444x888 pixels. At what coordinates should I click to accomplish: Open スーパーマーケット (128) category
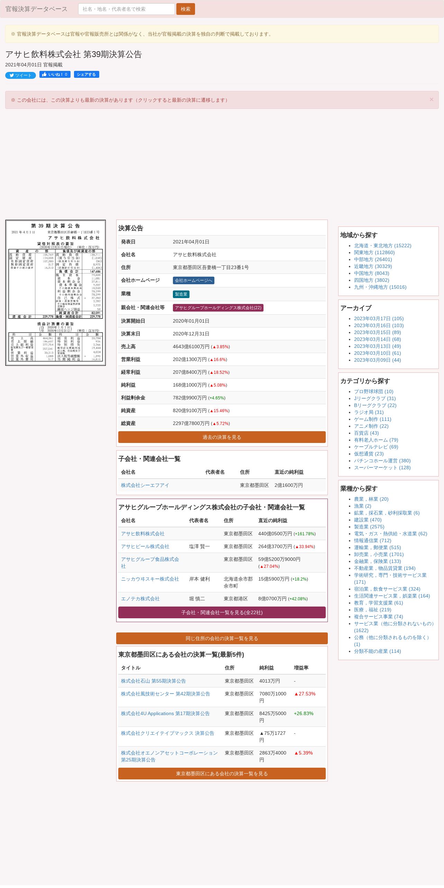[382, 468]
